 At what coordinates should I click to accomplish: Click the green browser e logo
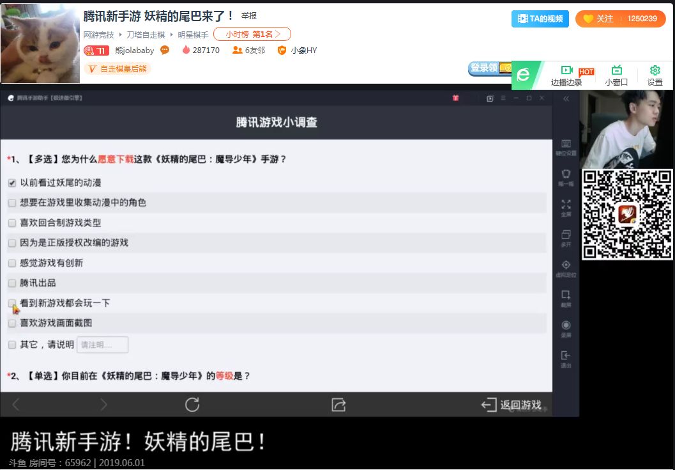click(524, 75)
